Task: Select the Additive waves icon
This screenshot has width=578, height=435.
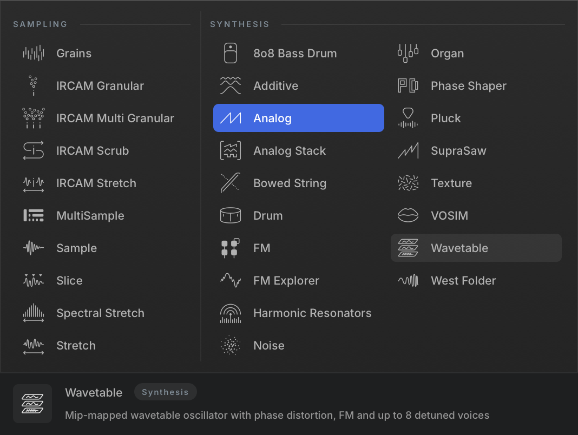Action: [x=231, y=85]
